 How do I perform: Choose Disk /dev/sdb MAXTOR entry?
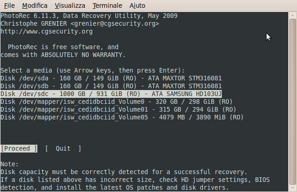click(x=111, y=86)
